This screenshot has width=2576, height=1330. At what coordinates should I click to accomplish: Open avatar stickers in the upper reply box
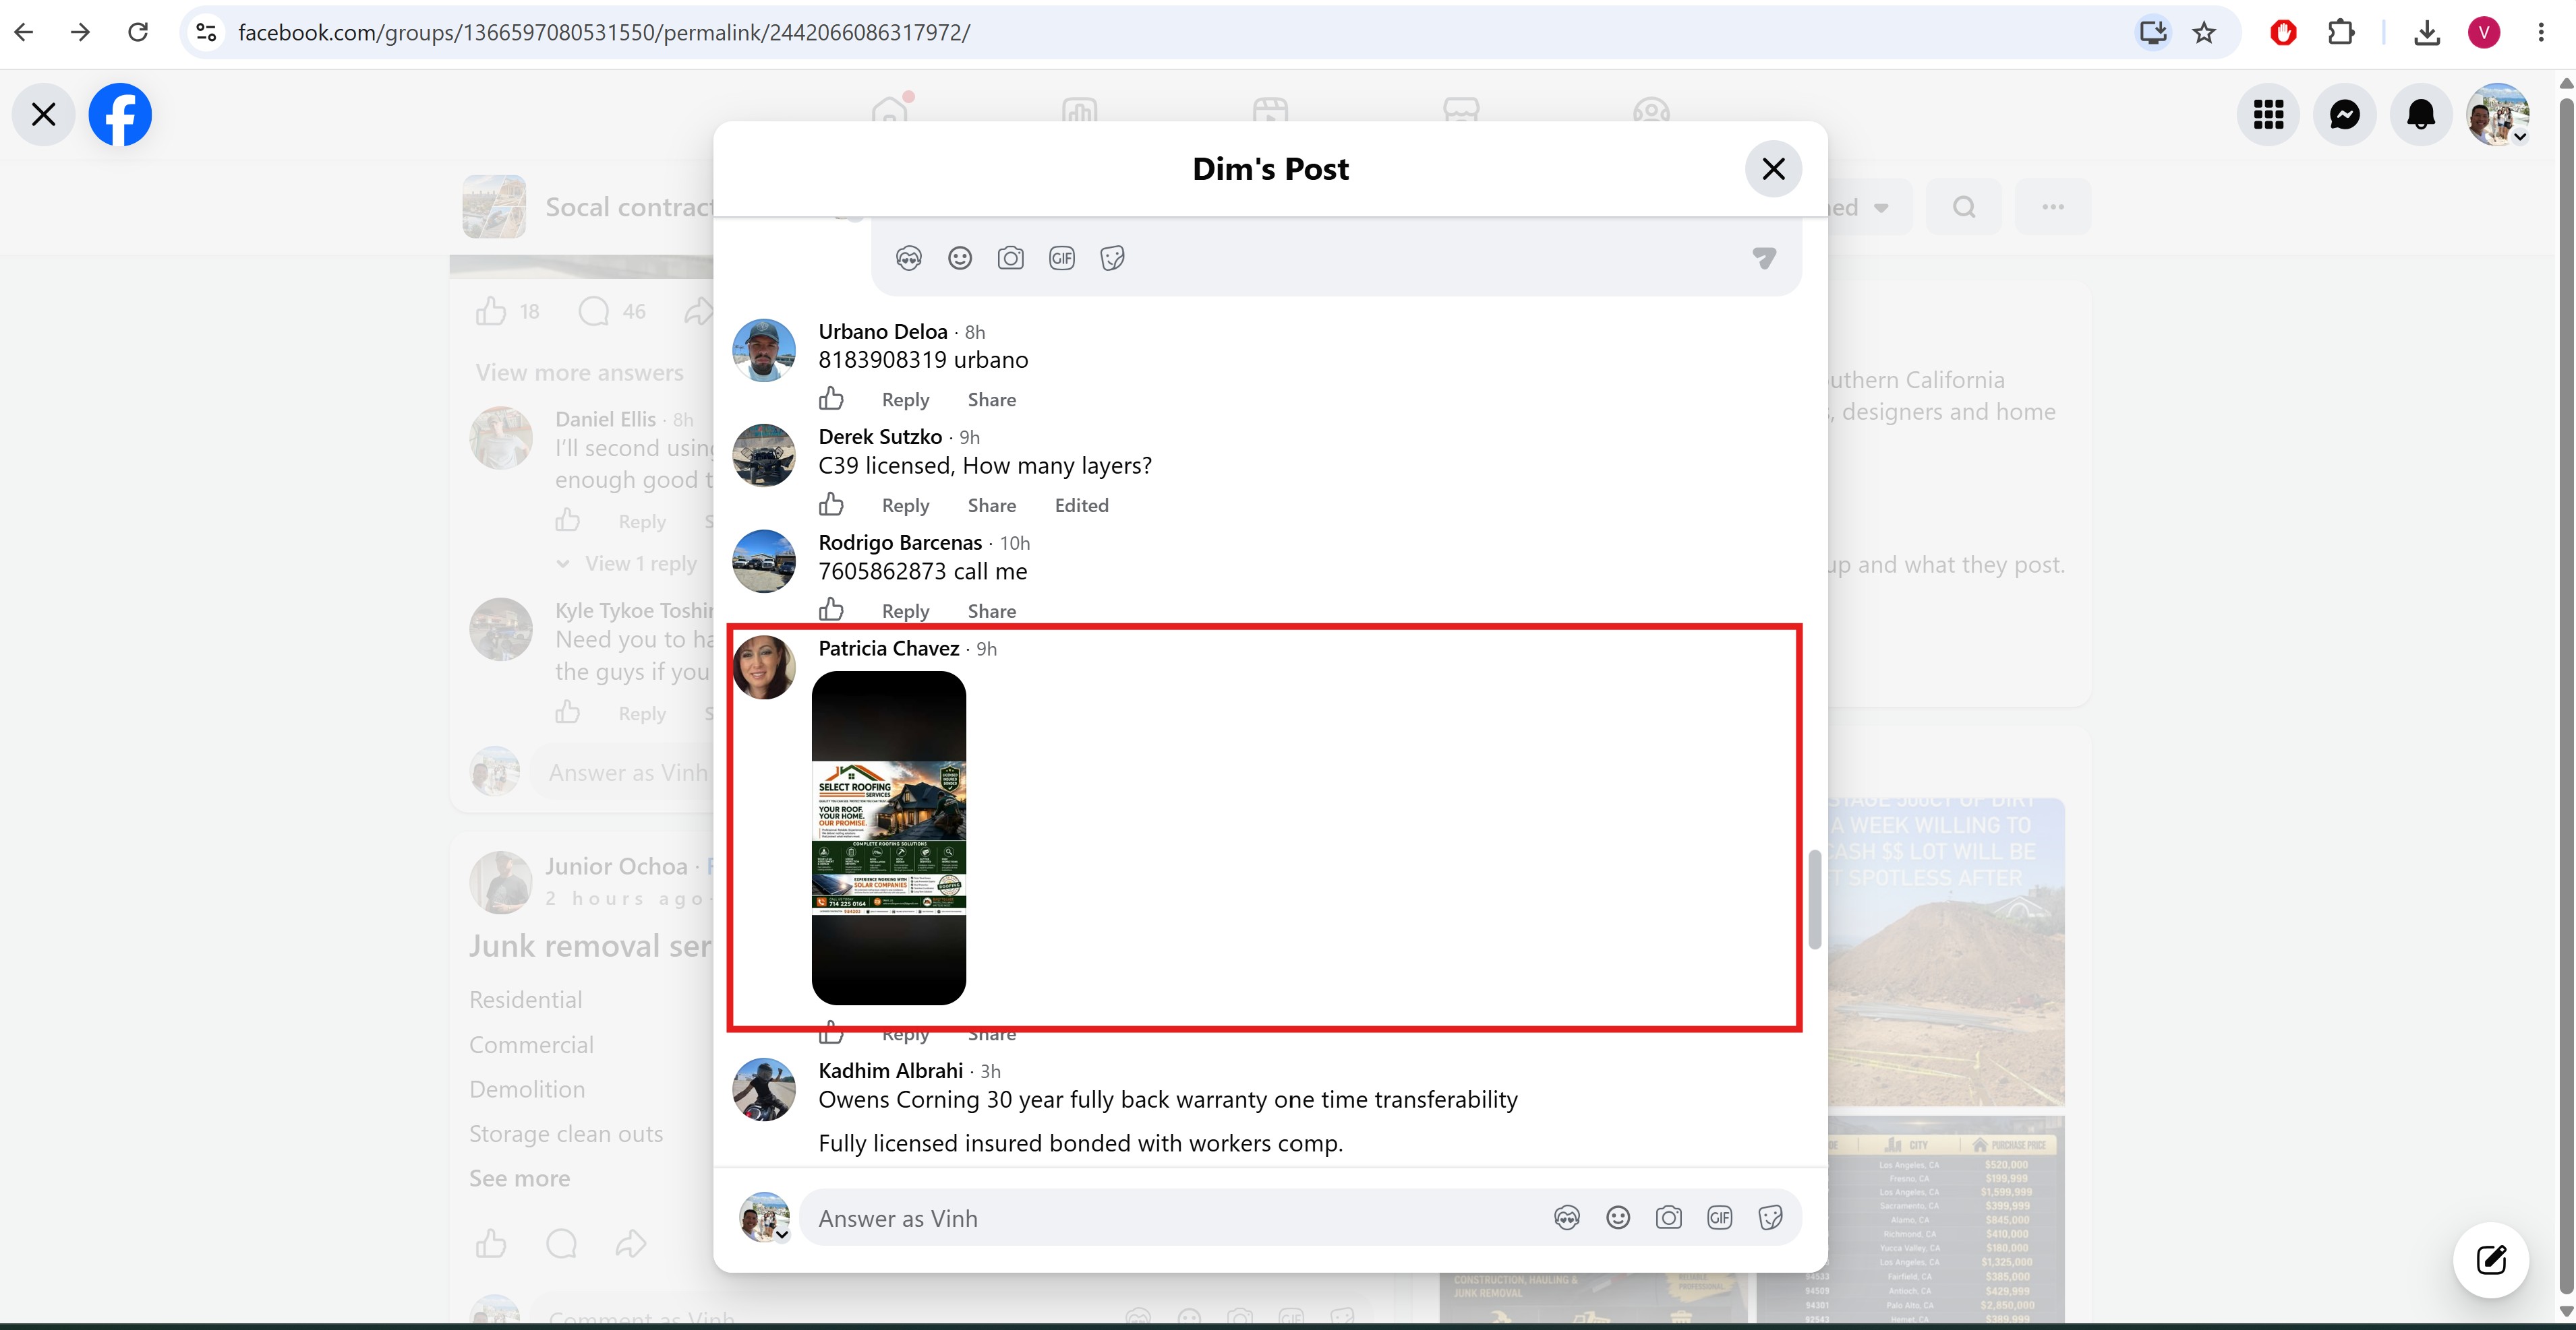909,259
